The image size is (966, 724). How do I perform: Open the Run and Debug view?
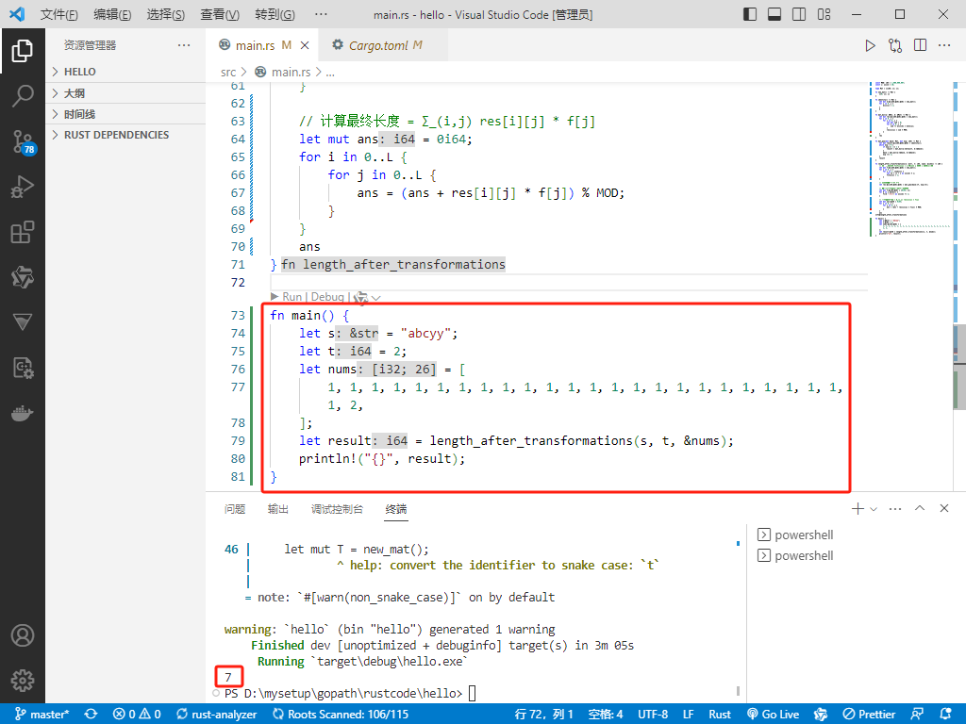pyautogui.click(x=23, y=187)
